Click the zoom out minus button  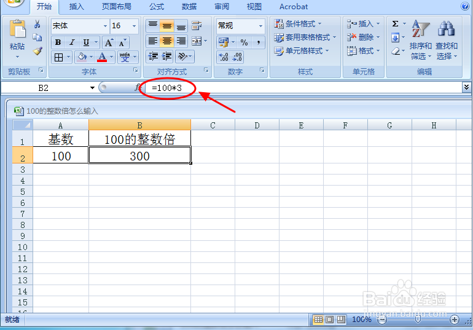(x=382, y=320)
